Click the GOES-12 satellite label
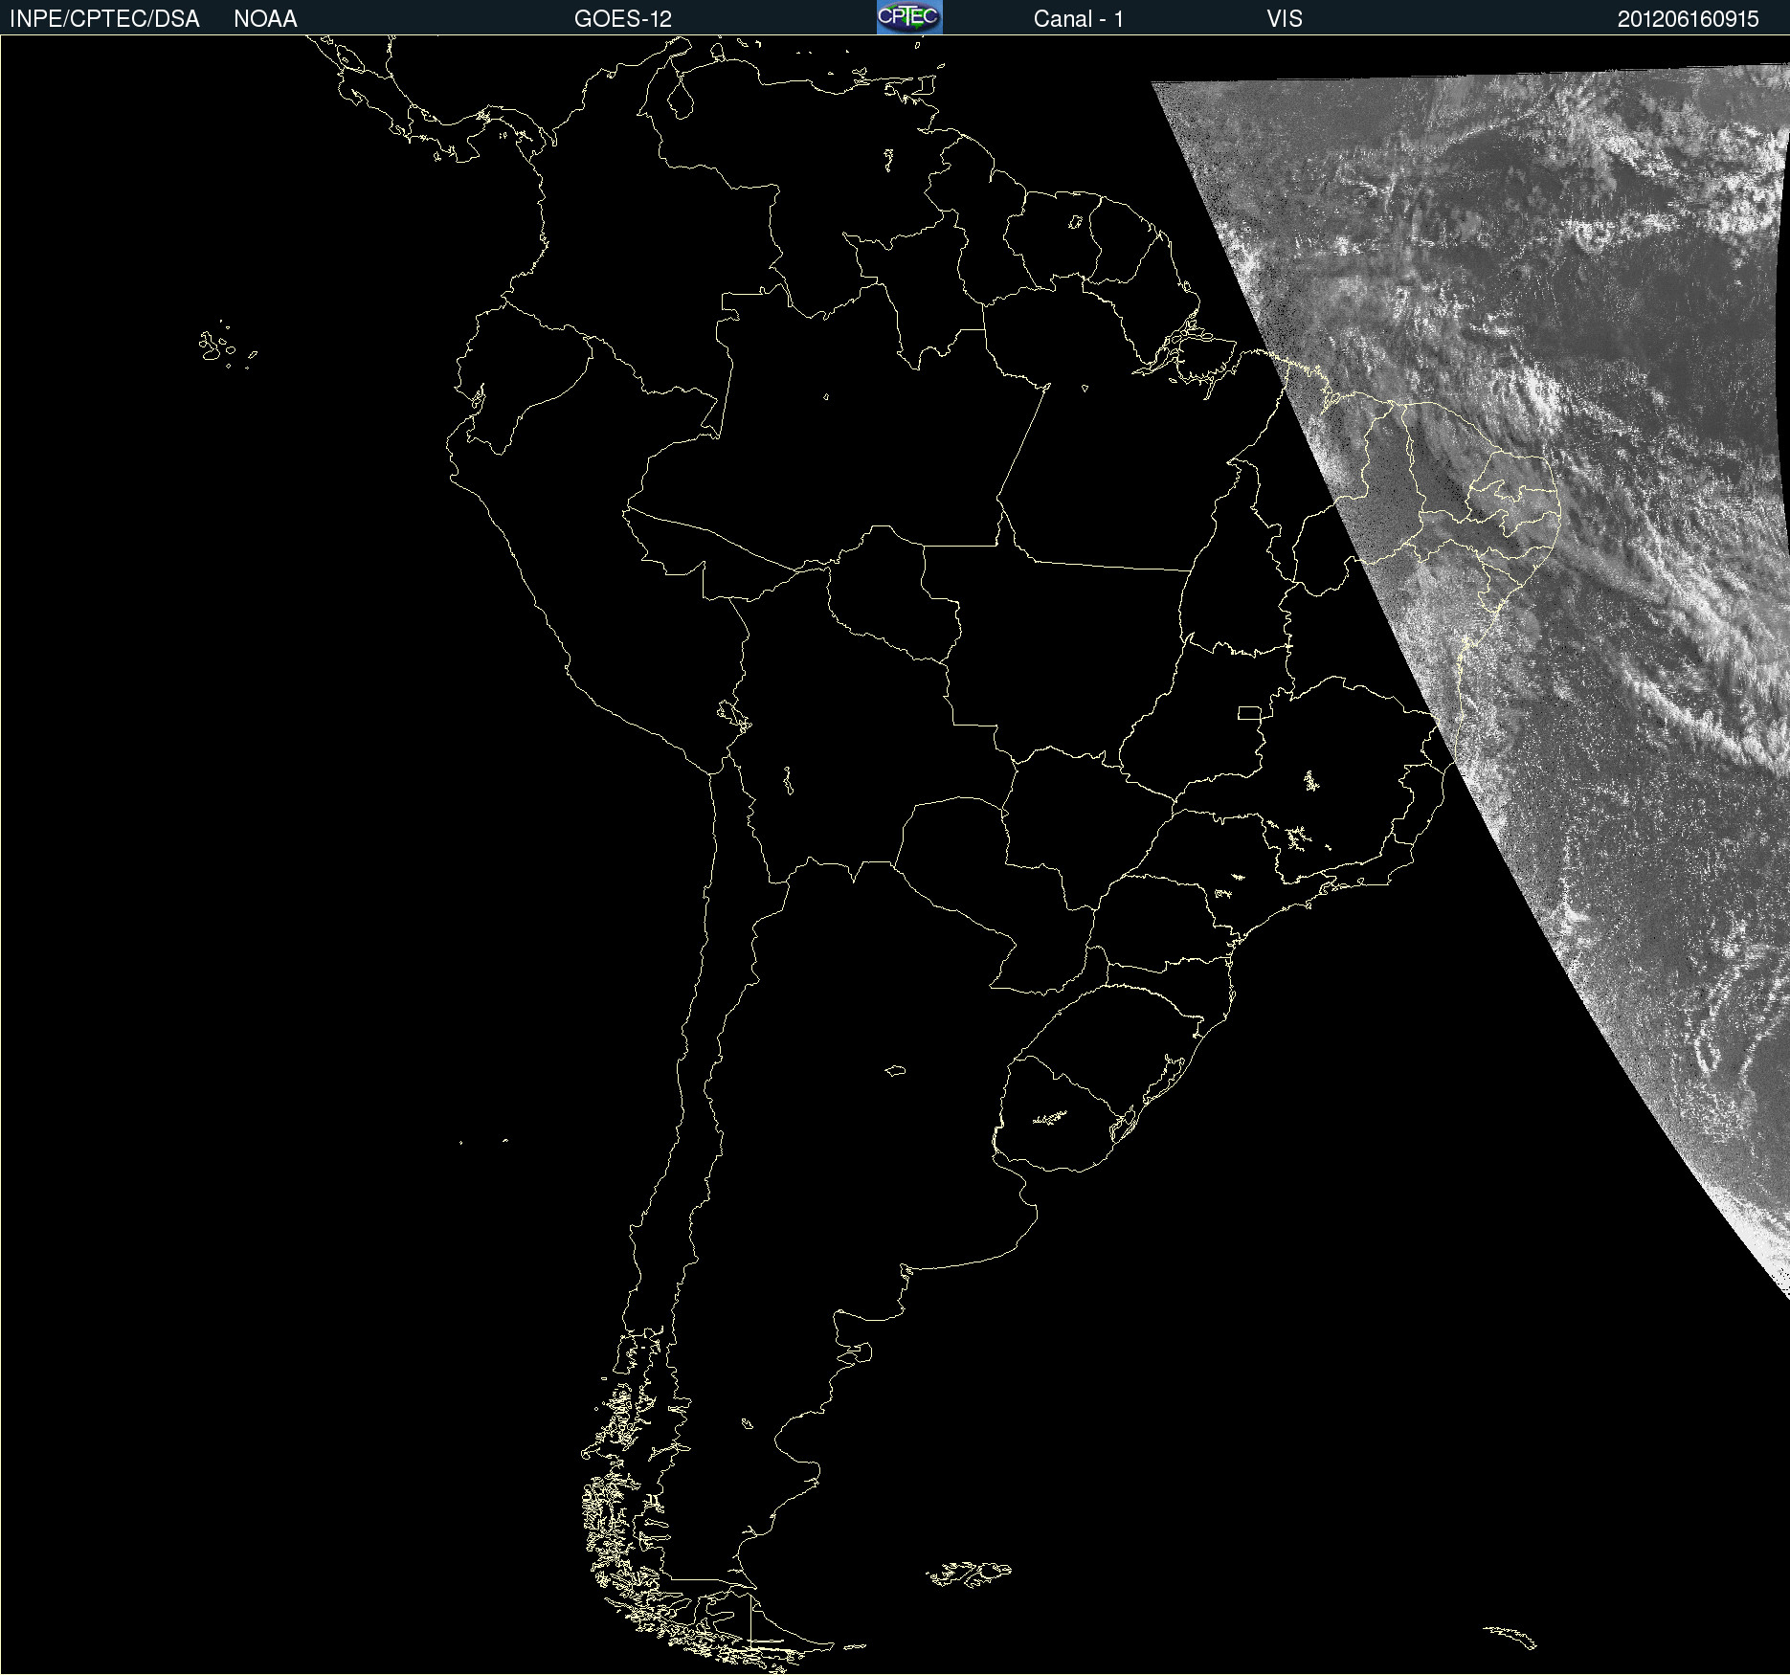1790x1675 pixels. coord(623,19)
